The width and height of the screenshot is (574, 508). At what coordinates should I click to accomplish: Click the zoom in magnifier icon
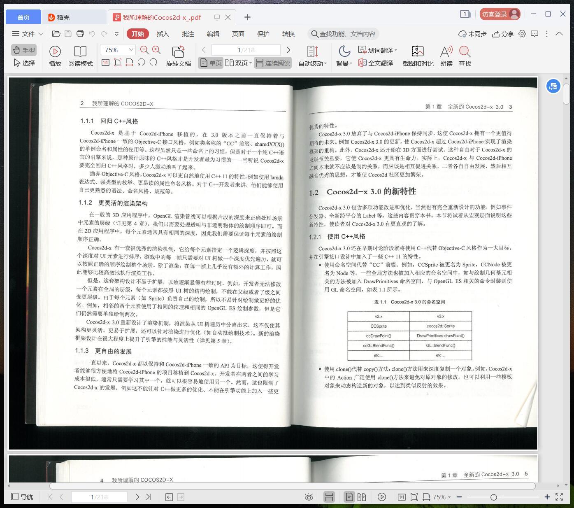(156, 50)
